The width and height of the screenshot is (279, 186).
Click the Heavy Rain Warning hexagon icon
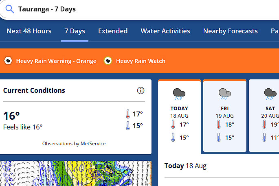pyautogui.click(x=8, y=61)
